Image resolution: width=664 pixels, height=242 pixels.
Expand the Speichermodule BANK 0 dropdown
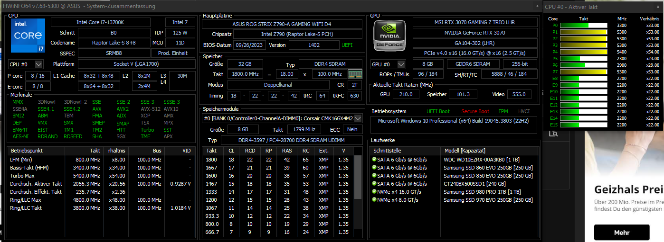click(358, 118)
